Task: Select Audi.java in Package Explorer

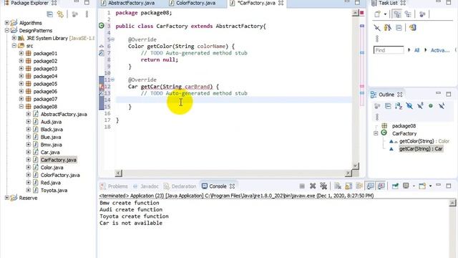Action: pyautogui.click(x=51, y=122)
